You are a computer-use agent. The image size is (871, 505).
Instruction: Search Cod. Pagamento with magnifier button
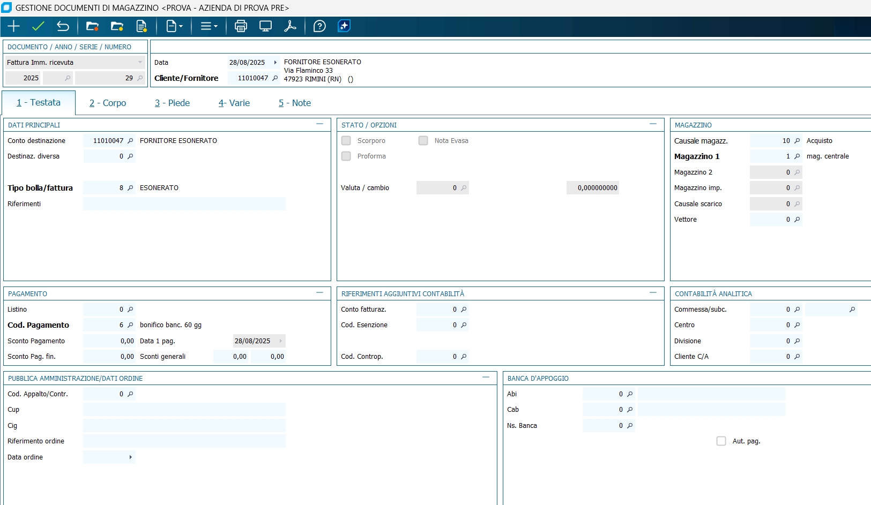[x=130, y=325]
